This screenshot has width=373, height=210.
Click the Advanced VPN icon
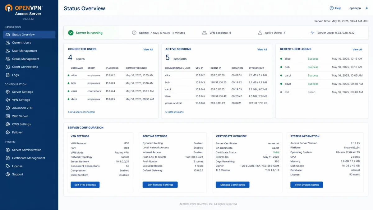(x=8, y=108)
